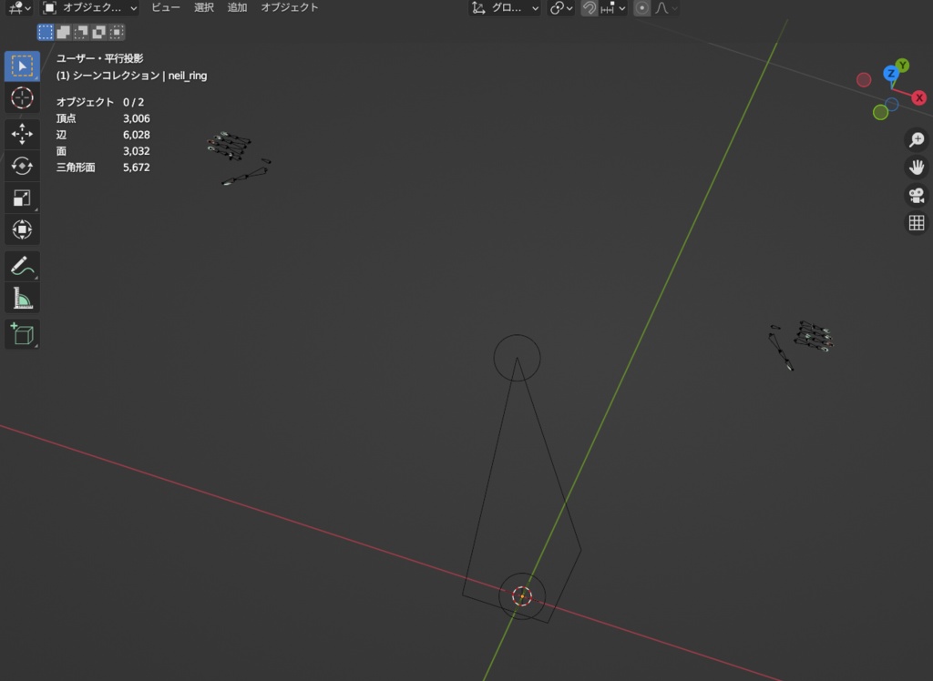
Task: Set selection mode to invert
Action: [x=98, y=32]
